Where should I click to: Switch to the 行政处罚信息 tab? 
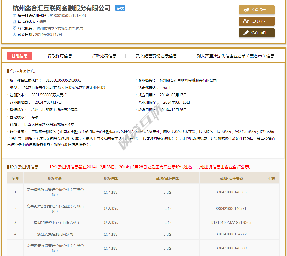(104, 56)
